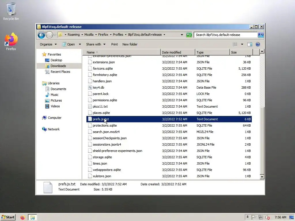Viewport: 295px width, 221px height.
Task: Expand recent pages dropdown next to Forward
Action: tap(55, 35)
